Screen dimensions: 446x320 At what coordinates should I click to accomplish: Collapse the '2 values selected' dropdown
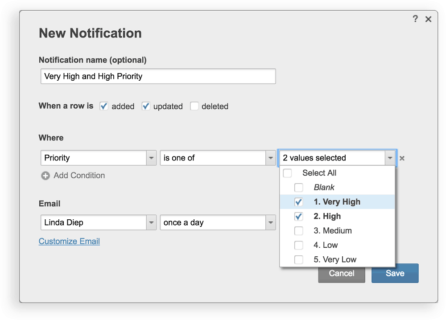390,158
